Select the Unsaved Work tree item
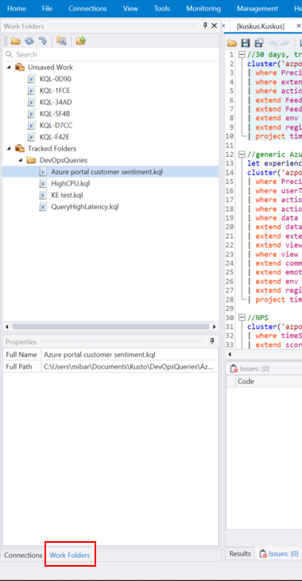This screenshot has height=581, width=302. click(50, 68)
